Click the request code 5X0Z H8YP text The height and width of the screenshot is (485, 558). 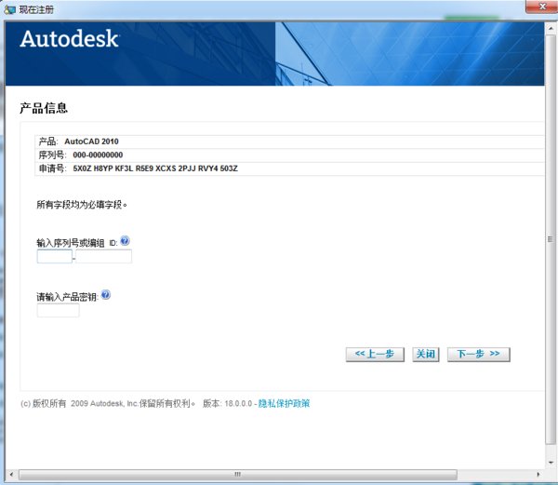pos(155,168)
